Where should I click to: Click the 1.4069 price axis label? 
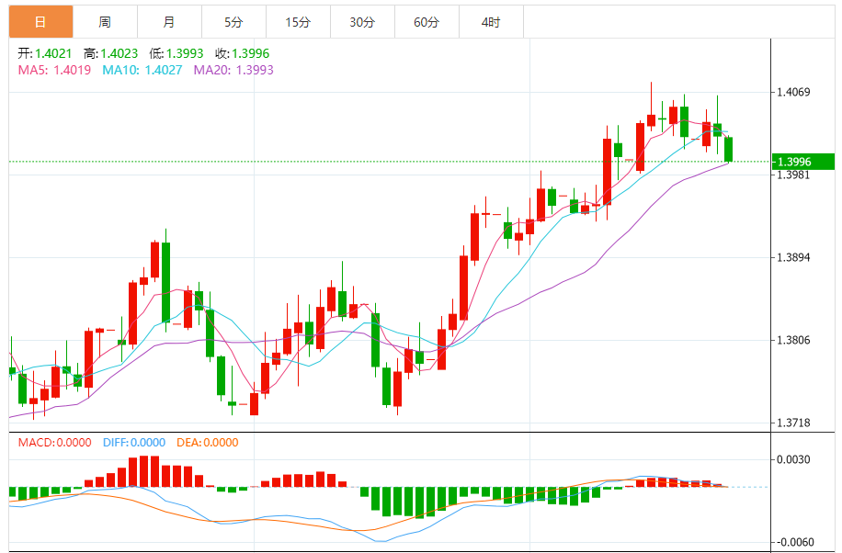[x=793, y=92]
